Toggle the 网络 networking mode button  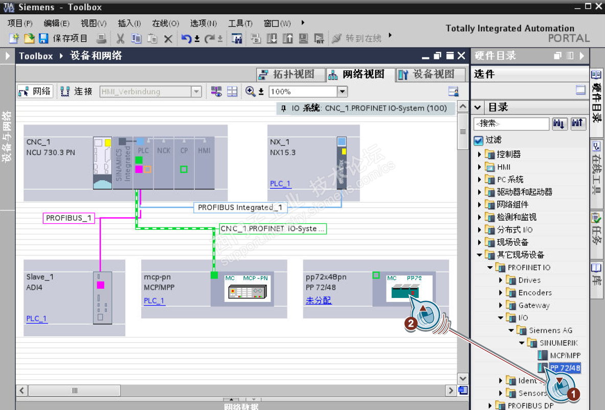35,92
